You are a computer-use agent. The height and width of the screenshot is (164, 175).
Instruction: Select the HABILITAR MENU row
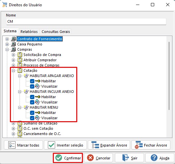[x=44, y=107]
